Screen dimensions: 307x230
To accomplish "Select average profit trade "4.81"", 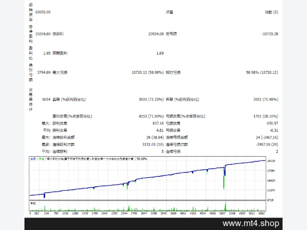I will pos(160,130).
